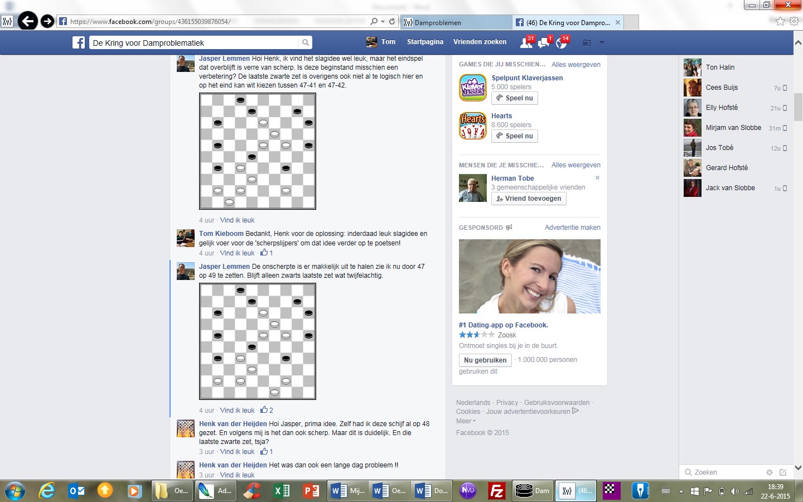
Task: Like Henk van der Heijden's comment with 1 like
Action: pos(237,452)
